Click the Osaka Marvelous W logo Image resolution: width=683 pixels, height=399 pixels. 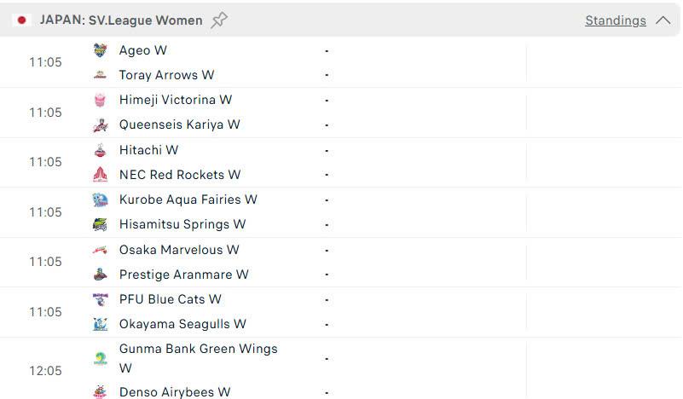[x=100, y=250]
